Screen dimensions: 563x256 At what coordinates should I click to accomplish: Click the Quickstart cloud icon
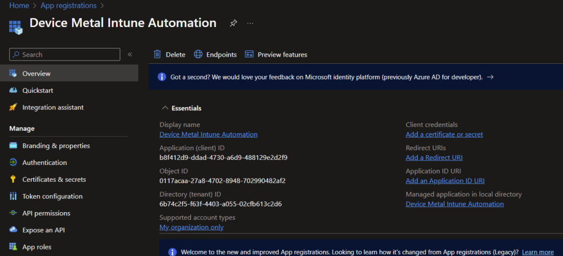tap(13, 90)
